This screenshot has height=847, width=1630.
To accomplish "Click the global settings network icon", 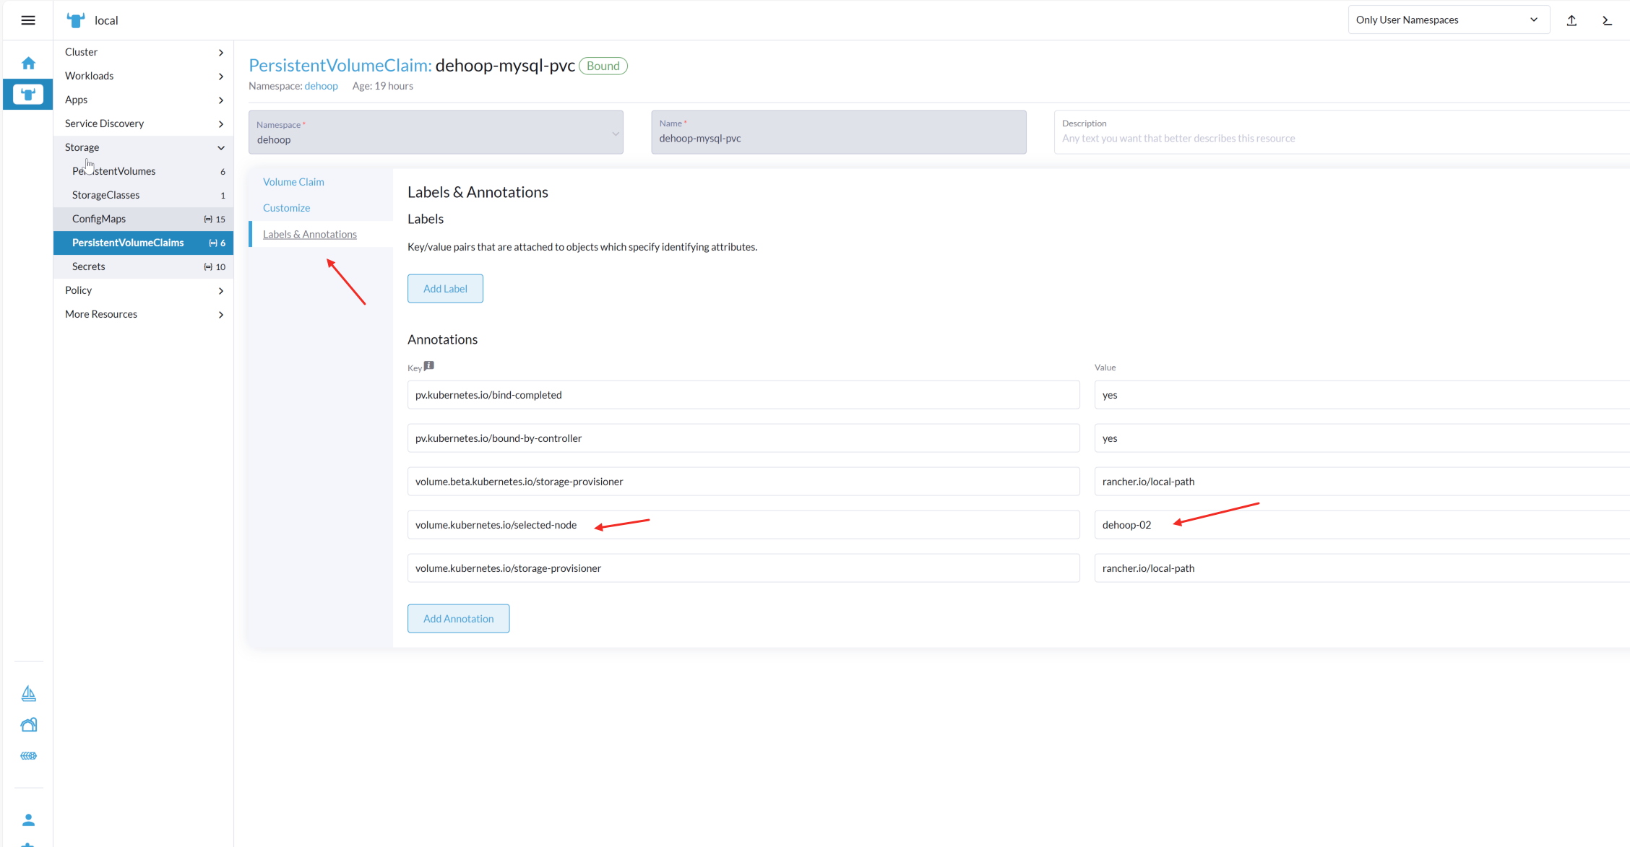I will click(28, 756).
